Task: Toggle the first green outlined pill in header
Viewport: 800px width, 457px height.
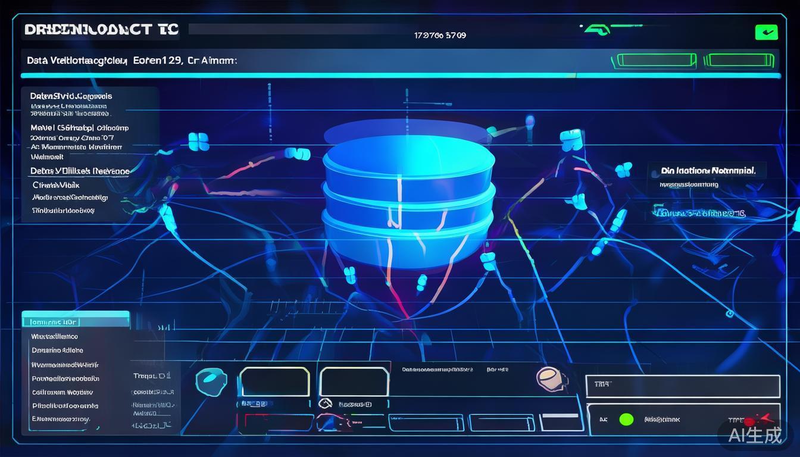Action: click(x=656, y=60)
